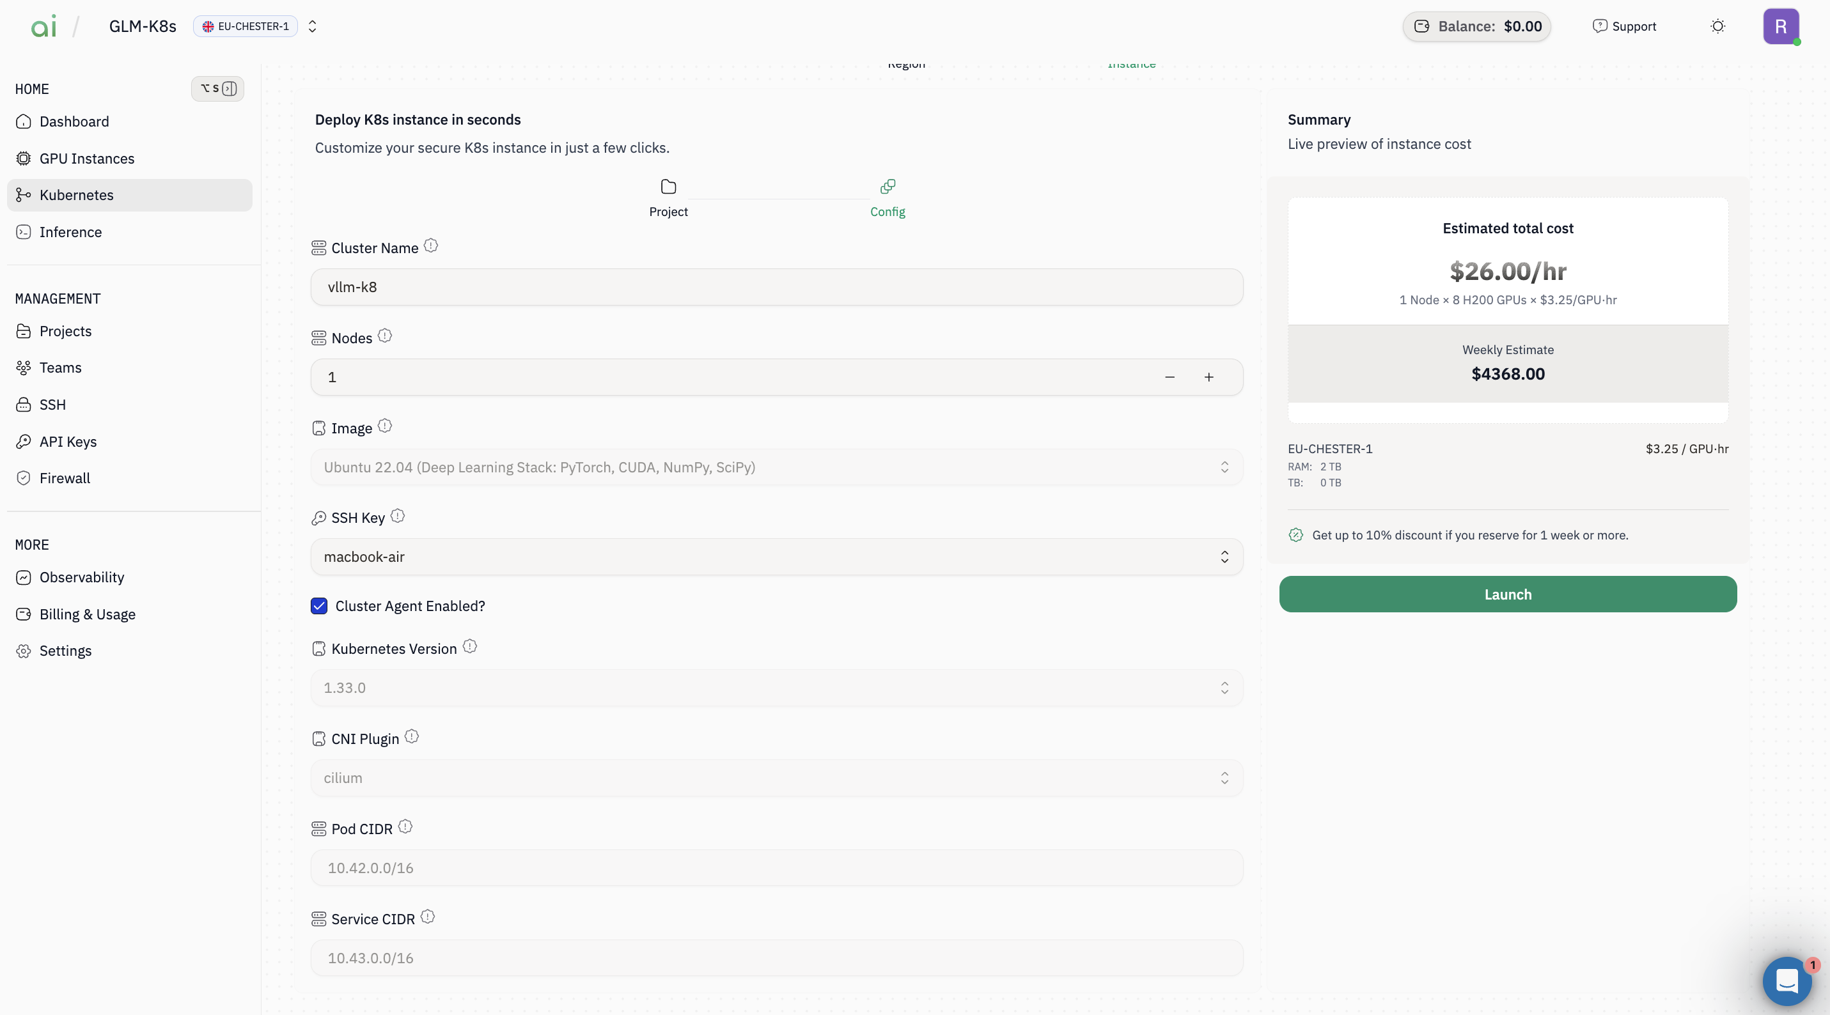Go to the Project step tab
This screenshot has height=1015, width=1830.
pos(668,198)
